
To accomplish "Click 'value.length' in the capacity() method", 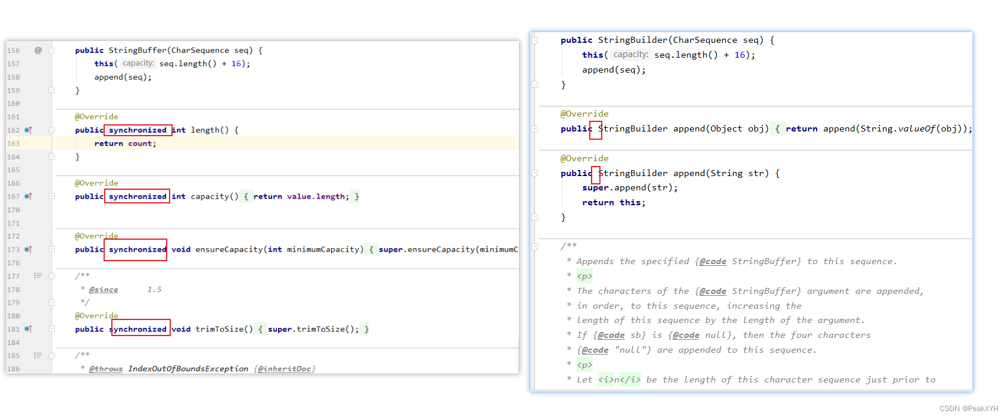I will click(315, 196).
